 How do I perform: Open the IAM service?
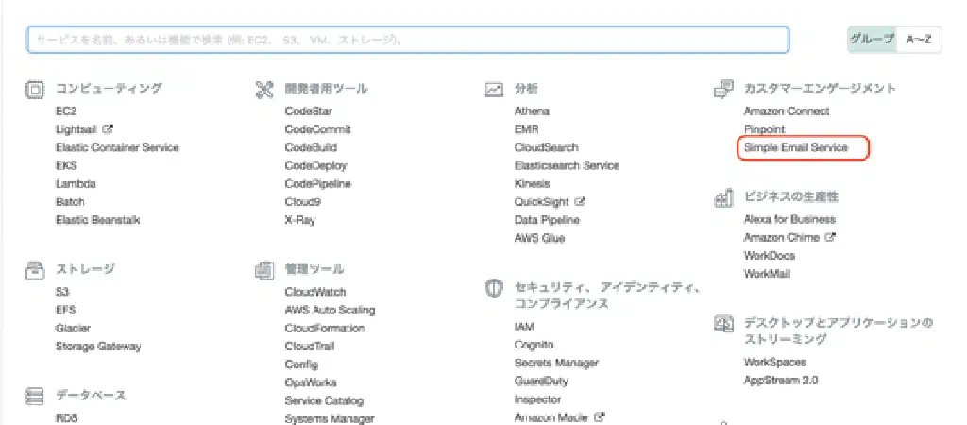click(524, 327)
